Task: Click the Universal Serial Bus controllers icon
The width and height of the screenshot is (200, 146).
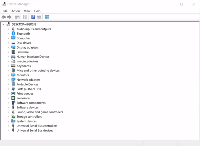Action: [13, 126]
